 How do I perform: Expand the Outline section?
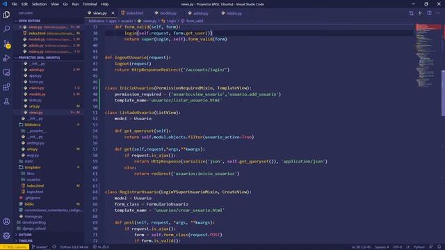pos(25,235)
